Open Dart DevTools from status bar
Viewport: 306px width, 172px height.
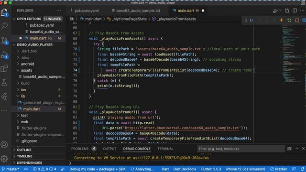tap(185, 169)
